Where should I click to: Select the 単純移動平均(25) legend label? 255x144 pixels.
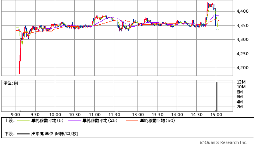[x=100, y=121]
